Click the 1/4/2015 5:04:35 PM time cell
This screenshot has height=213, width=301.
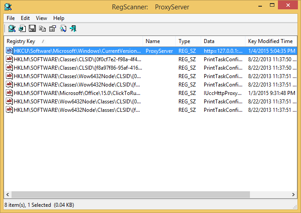click(x=272, y=51)
